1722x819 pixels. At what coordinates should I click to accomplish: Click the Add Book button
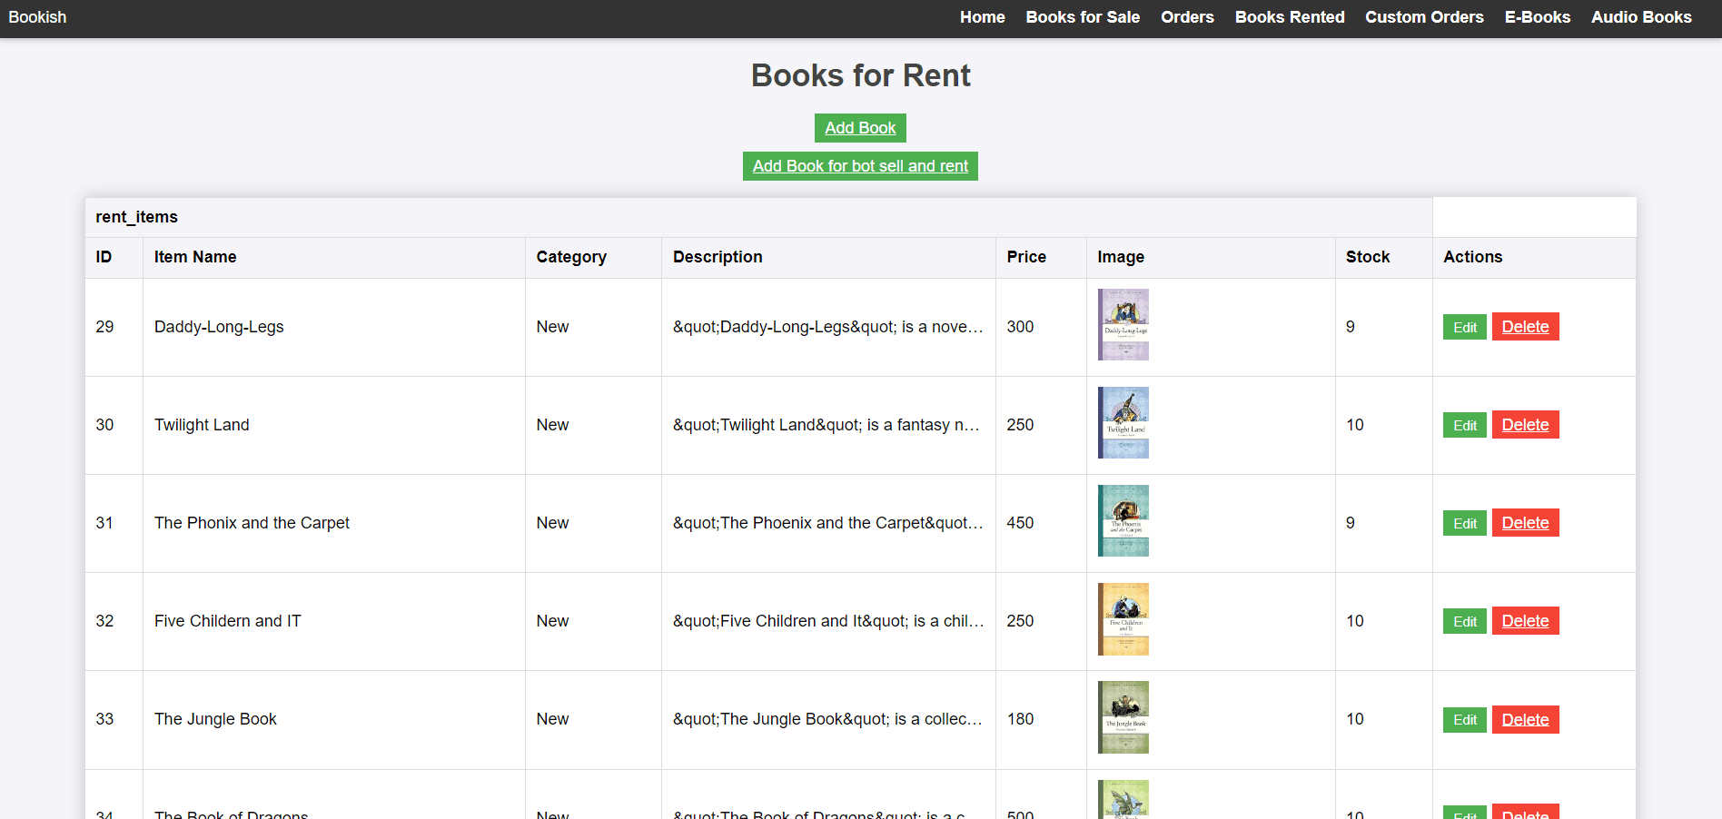(860, 128)
